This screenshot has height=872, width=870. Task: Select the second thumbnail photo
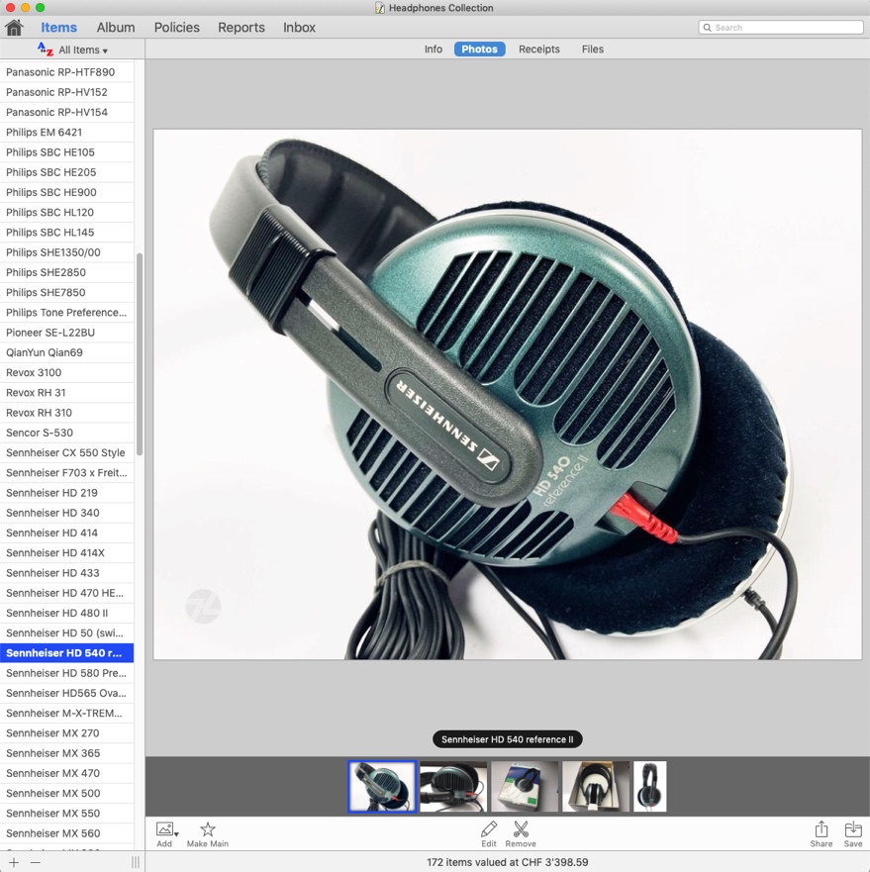453,786
